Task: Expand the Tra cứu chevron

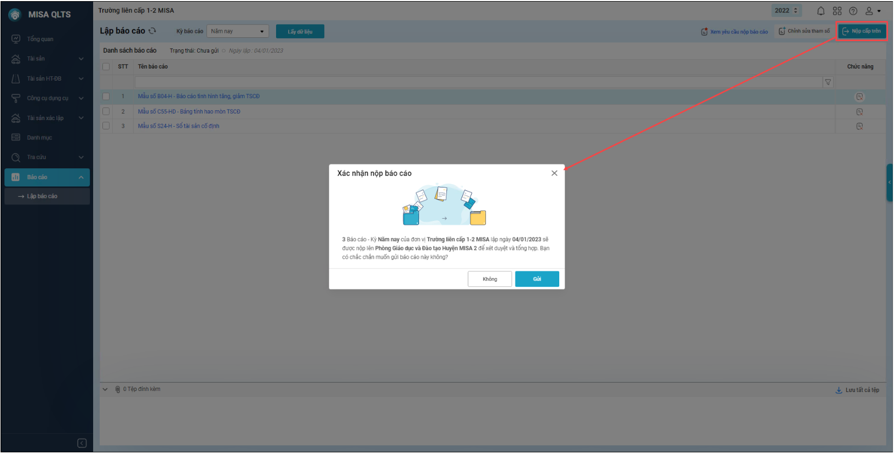Action: (81, 157)
